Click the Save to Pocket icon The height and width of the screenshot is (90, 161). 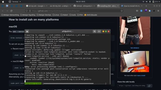[x=137, y=11]
